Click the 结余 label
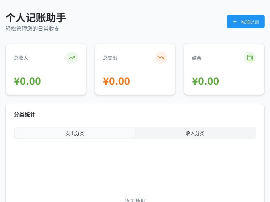The height and width of the screenshot is (202, 270). click(x=197, y=58)
